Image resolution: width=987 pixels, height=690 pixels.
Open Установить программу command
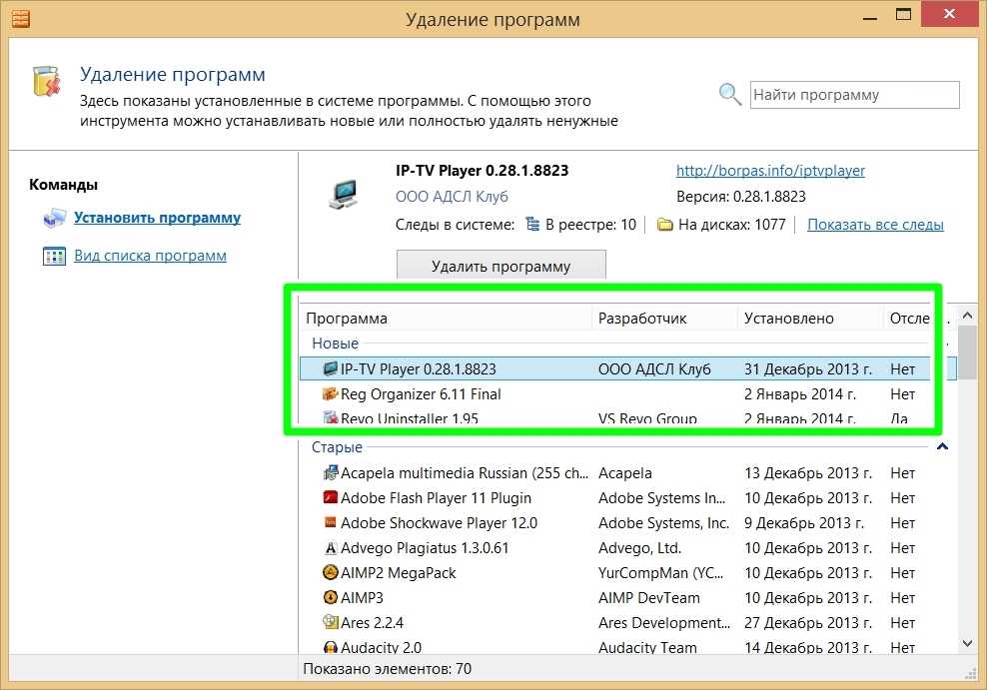[157, 218]
